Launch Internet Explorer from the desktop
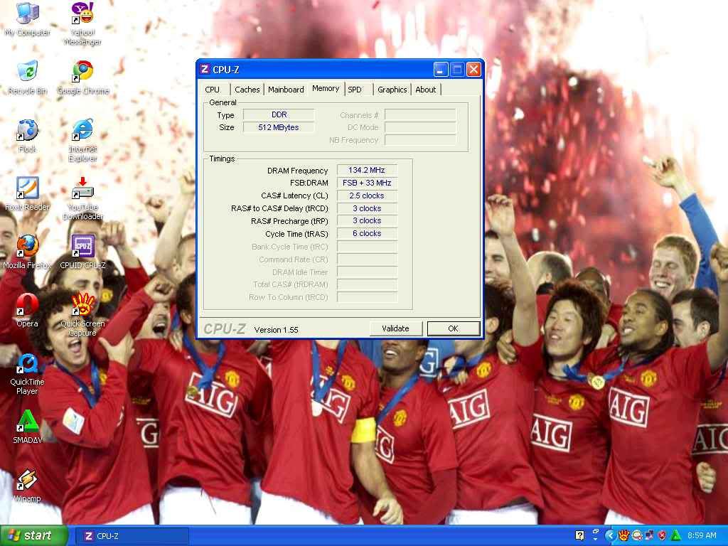 pos(82,140)
